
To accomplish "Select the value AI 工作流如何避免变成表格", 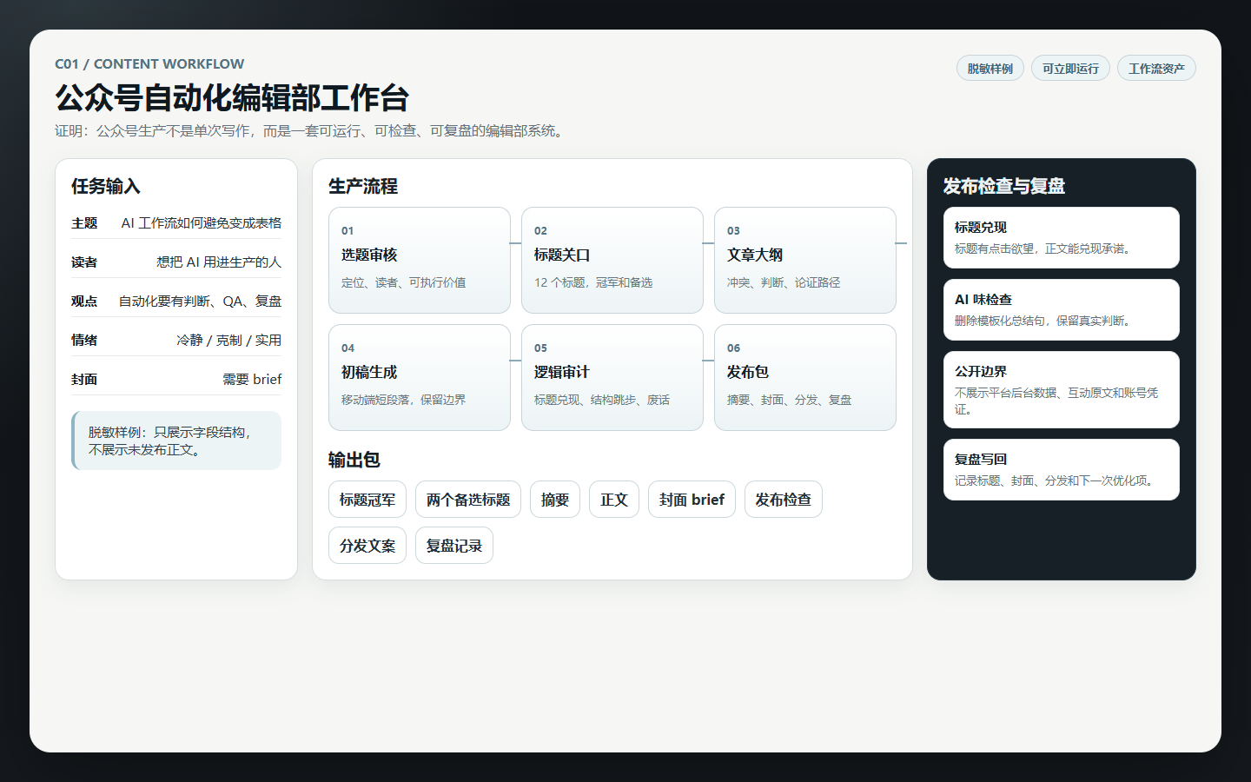I will click(202, 223).
